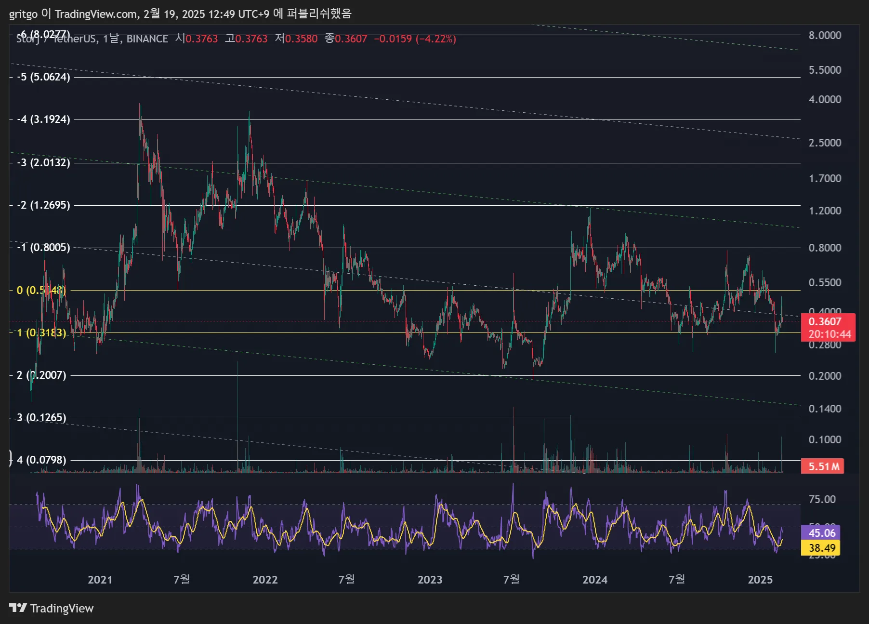This screenshot has width=869, height=624.
Task: Select the Fibonacci label -4 (3.1924)
Action: tap(43, 119)
